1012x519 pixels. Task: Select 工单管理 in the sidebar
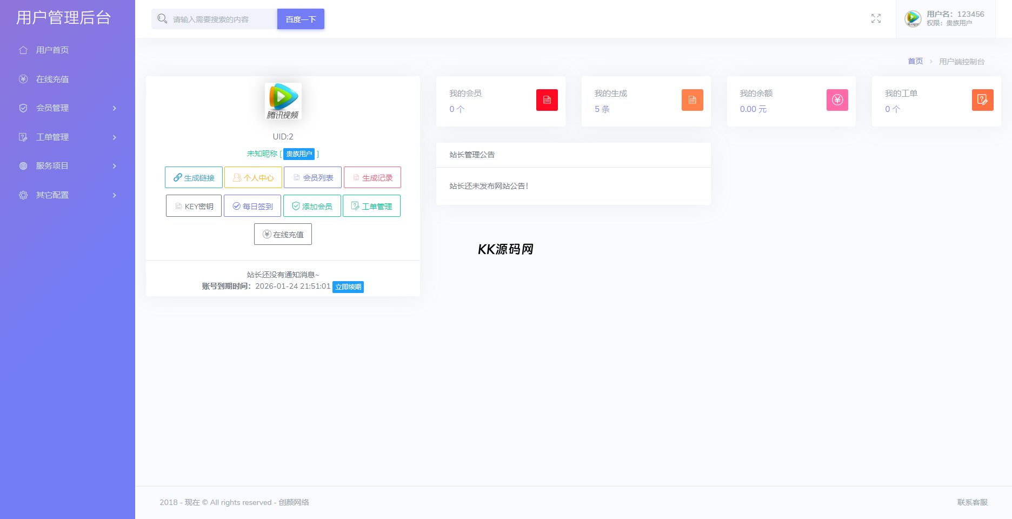[x=52, y=137]
